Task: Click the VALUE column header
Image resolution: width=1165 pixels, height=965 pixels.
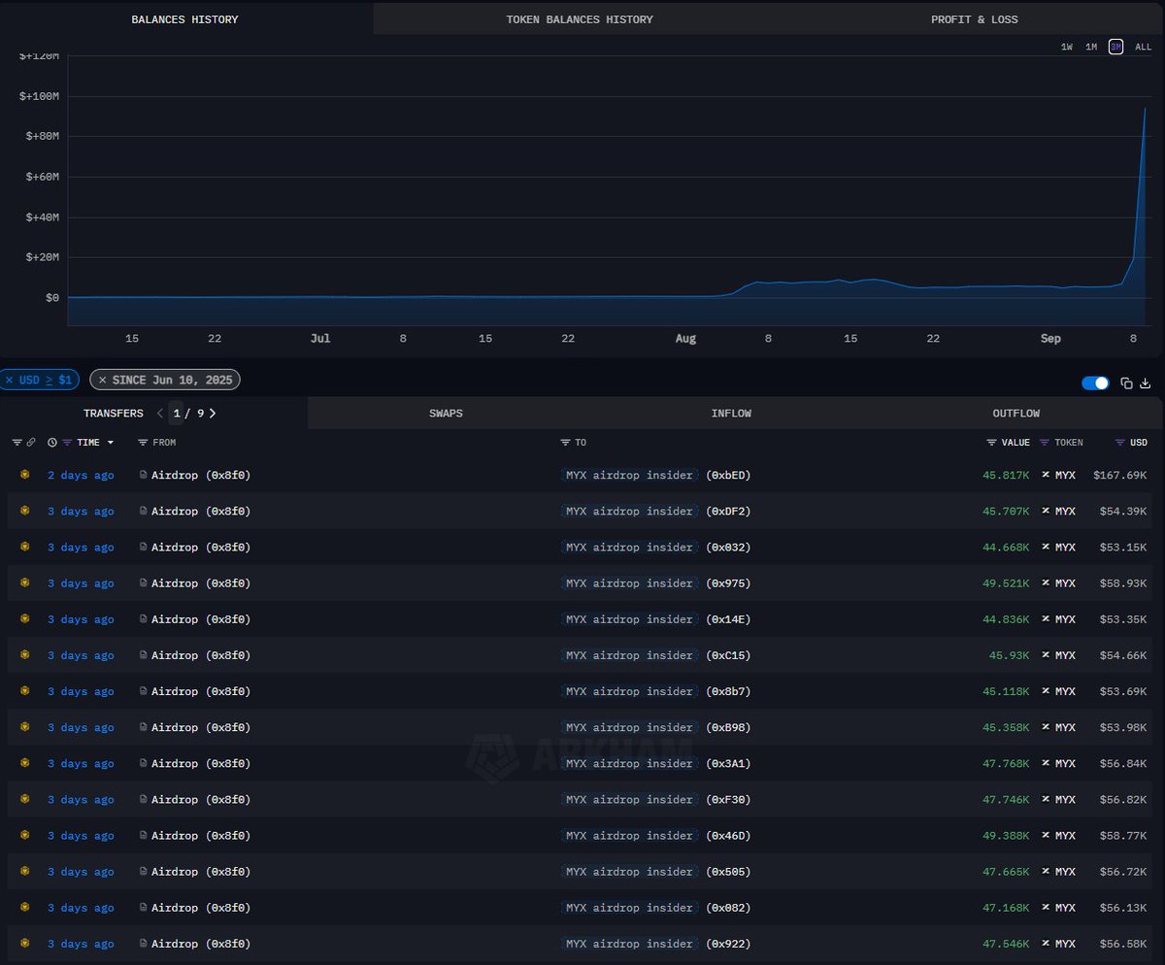Action: (x=1015, y=443)
